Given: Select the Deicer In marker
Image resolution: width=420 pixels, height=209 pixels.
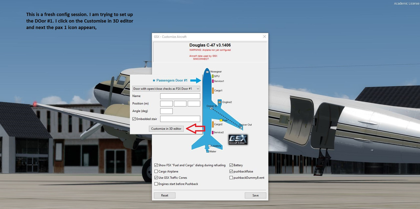Looking at the screenshot, I should (x=212, y=108).
